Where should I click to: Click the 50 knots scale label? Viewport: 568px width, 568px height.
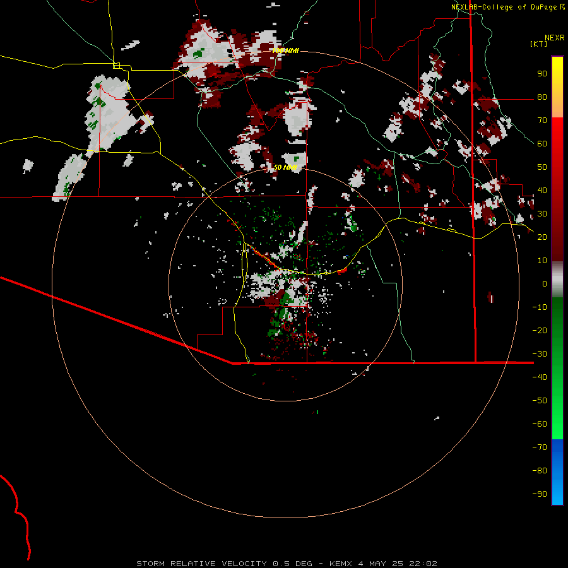[542, 167]
